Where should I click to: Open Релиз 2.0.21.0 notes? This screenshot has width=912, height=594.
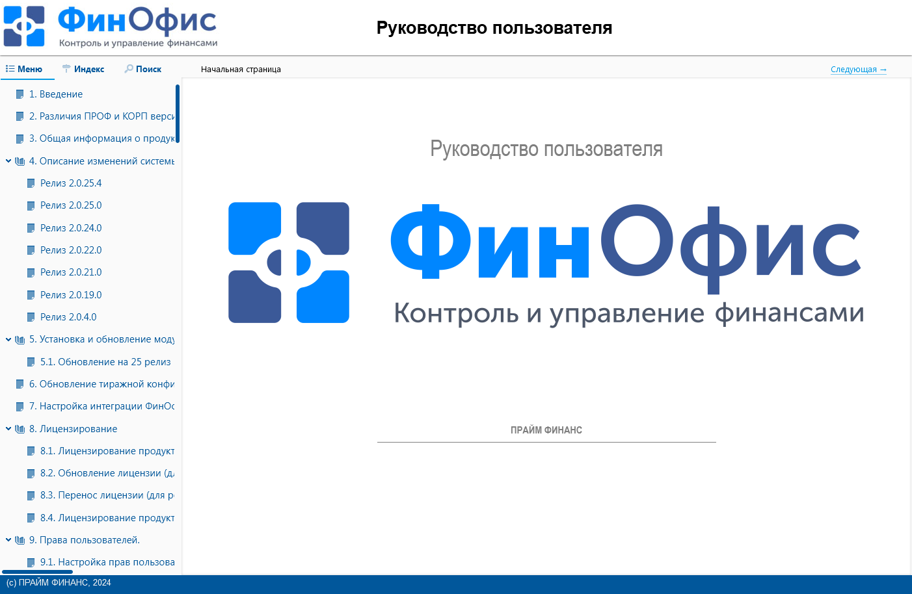tap(71, 272)
